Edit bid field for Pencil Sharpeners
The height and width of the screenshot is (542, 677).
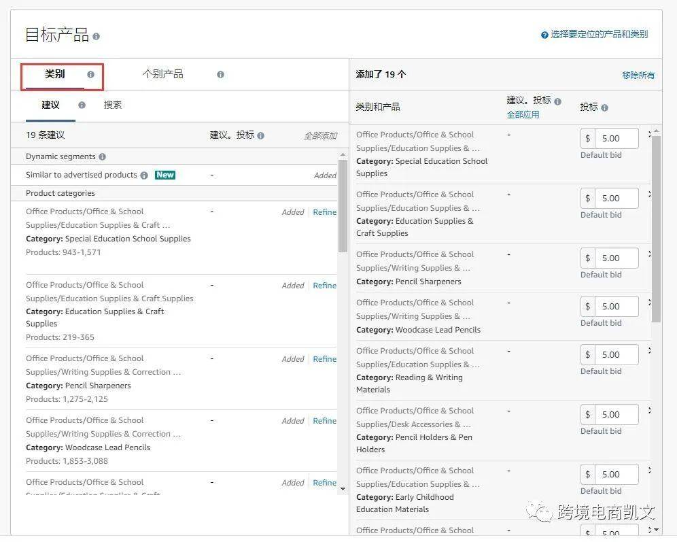(616, 258)
